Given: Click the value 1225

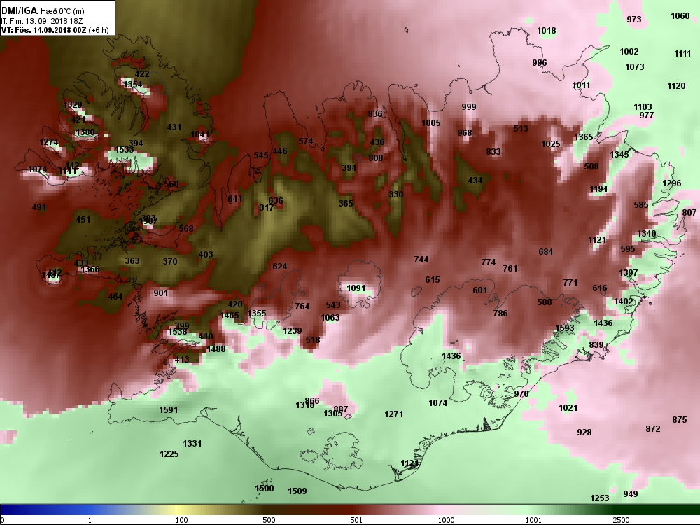Looking at the screenshot, I should coord(169,454).
